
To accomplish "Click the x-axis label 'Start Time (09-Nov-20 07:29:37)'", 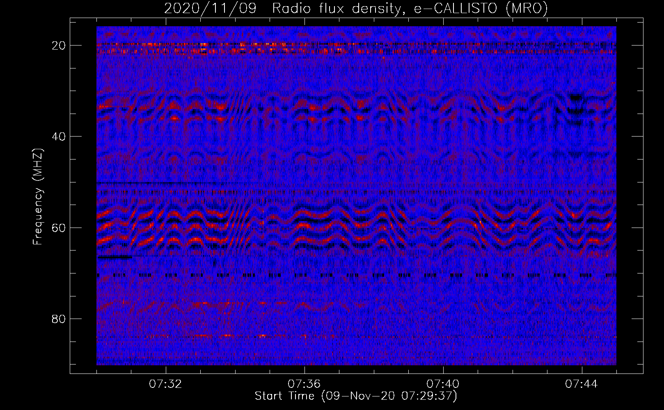I will tap(356, 396).
